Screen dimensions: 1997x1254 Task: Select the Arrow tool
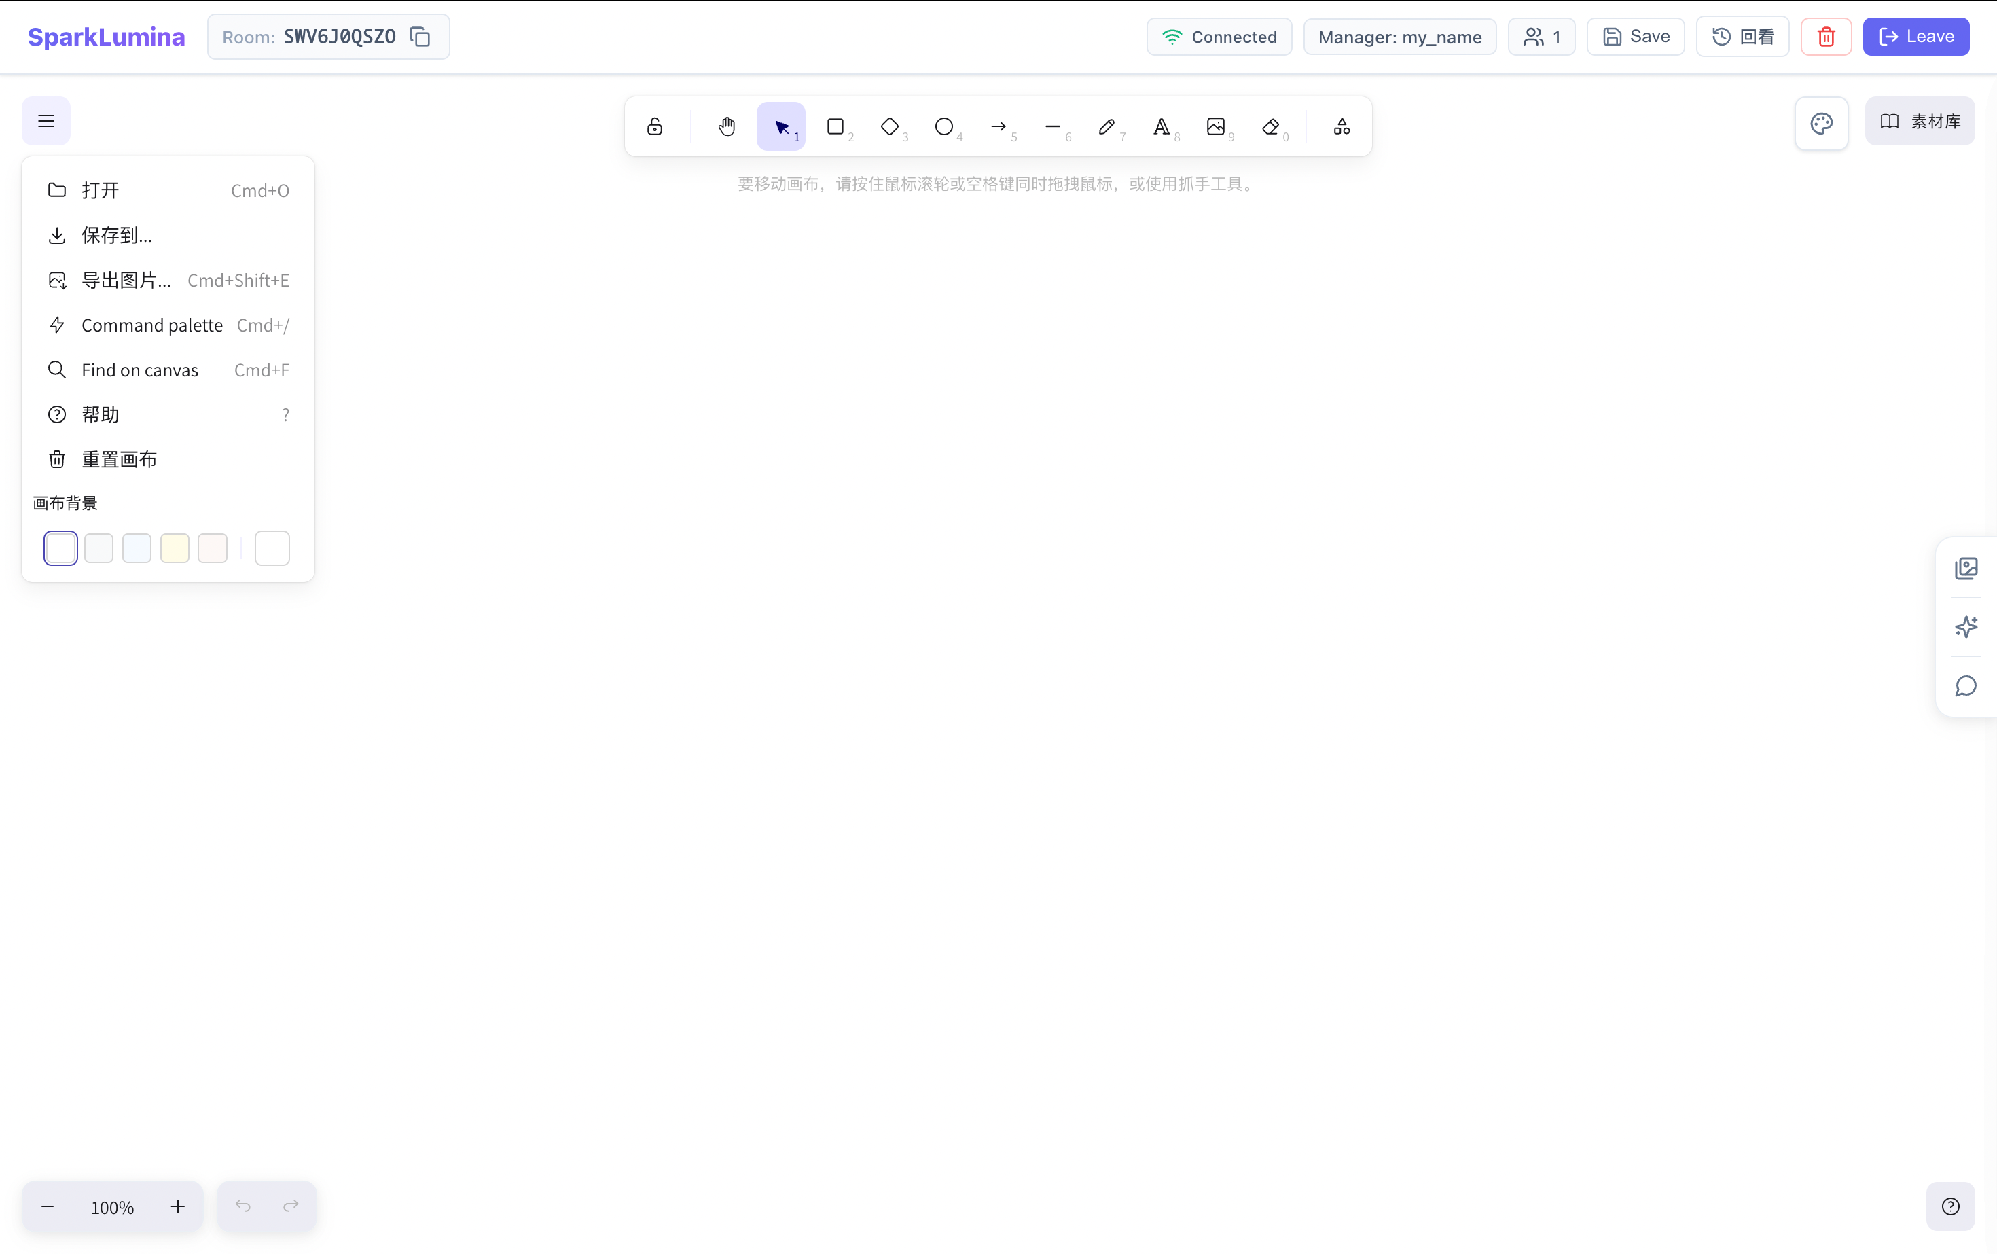pyautogui.click(x=998, y=126)
